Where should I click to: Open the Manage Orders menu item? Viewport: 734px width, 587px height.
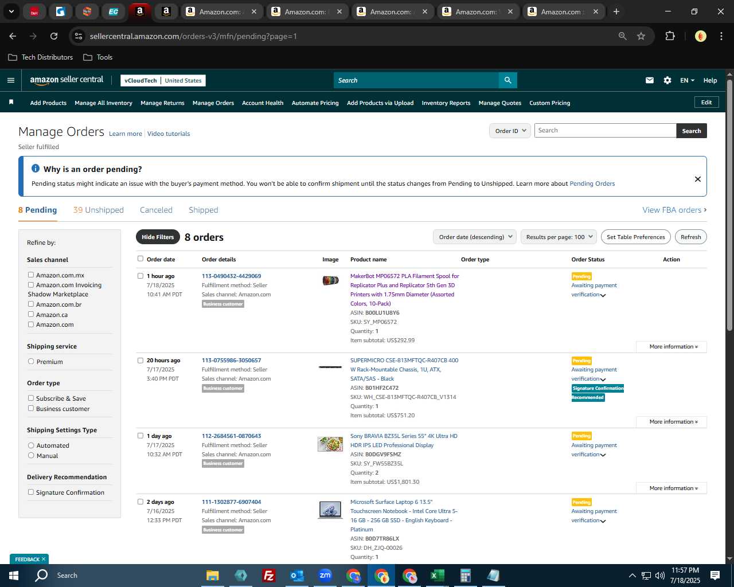(213, 103)
